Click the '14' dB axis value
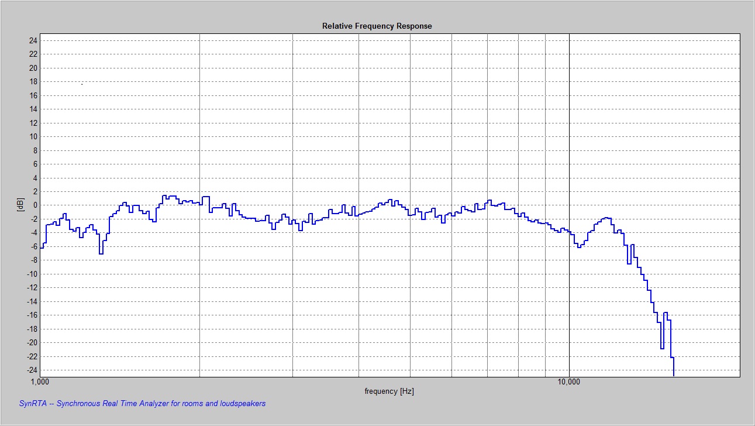This screenshot has width=755, height=426. pos(33,109)
